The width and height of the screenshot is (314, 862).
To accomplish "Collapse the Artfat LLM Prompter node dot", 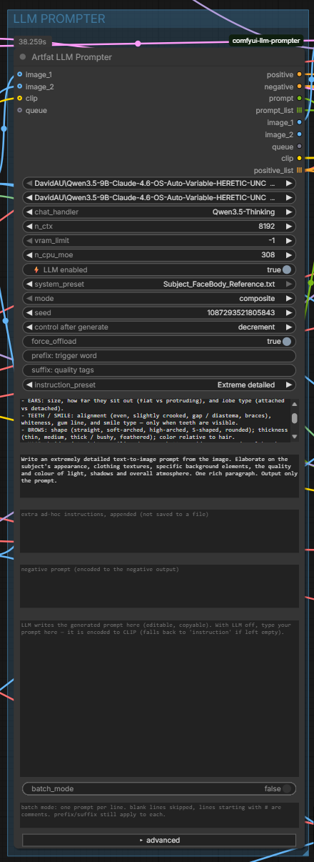I will click(23, 57).
